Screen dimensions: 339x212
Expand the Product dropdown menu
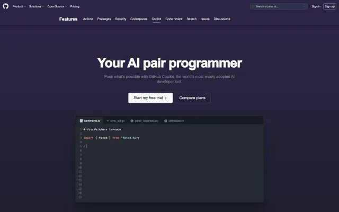19,6
